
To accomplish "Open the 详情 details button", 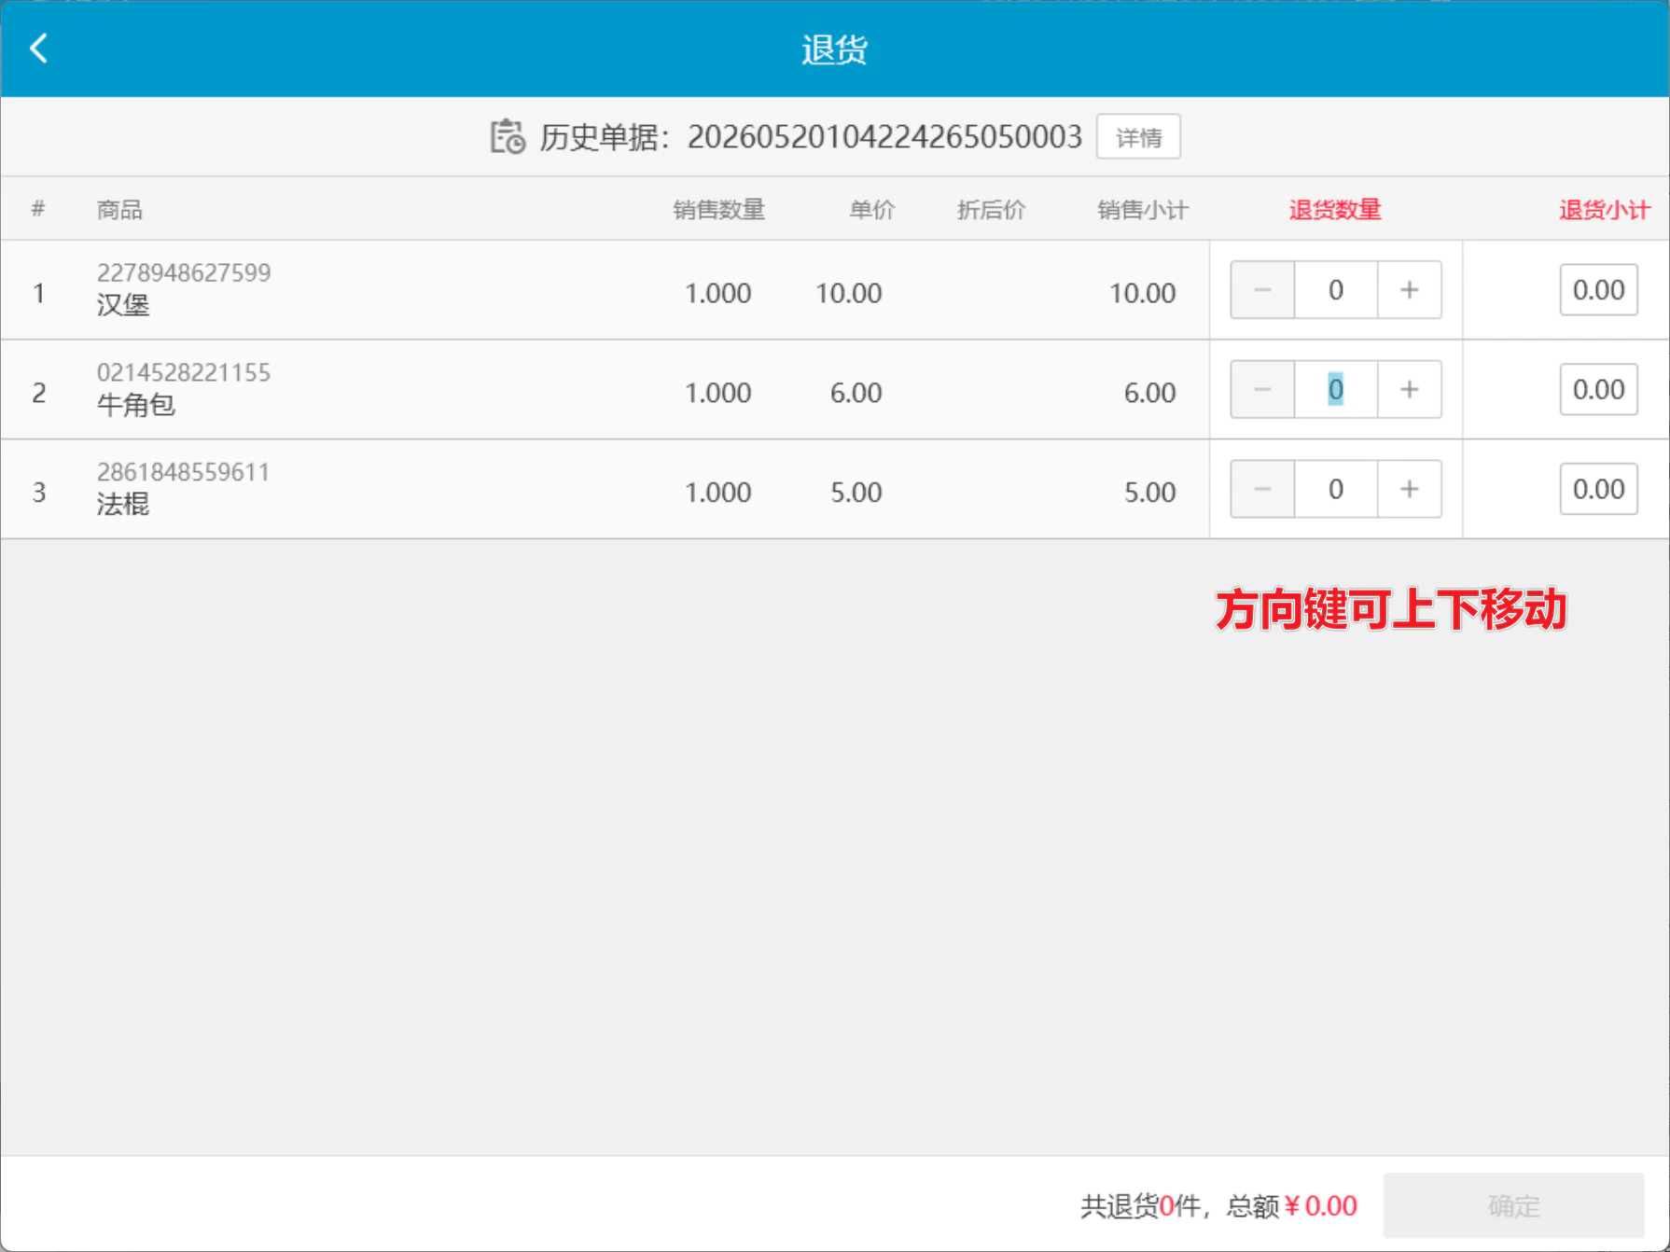I will tap(1138, 137).
